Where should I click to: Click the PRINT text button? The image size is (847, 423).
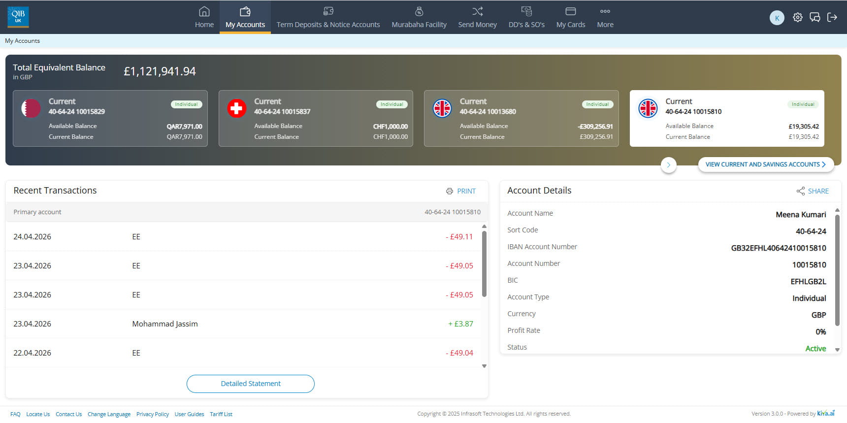pos(466,191)
